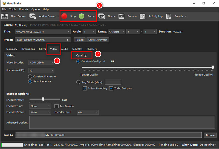Screen dimensions: 219x149
Task: Expand the Fast 1080p30 preset selector
Action: point(43,40)
